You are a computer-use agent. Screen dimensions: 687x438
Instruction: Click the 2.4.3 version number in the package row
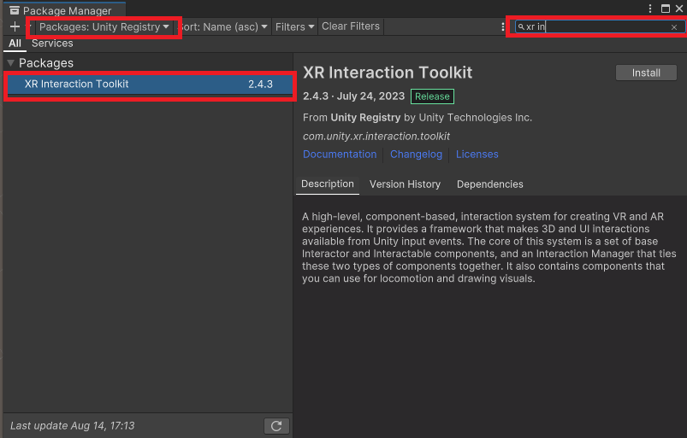coord(260,85)
